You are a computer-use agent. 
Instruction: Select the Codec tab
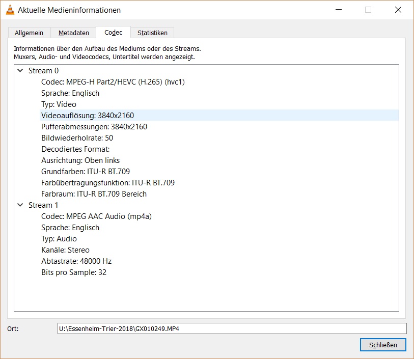113,32
